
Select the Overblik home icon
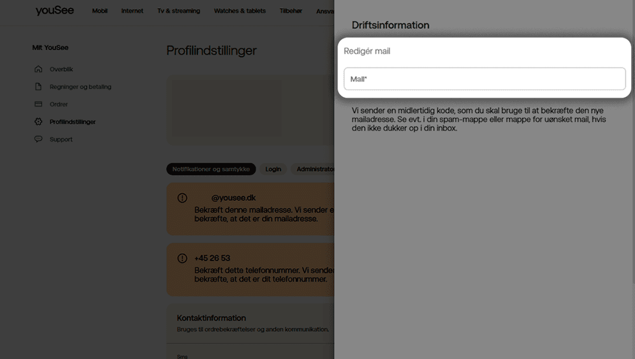coord(38,69)
